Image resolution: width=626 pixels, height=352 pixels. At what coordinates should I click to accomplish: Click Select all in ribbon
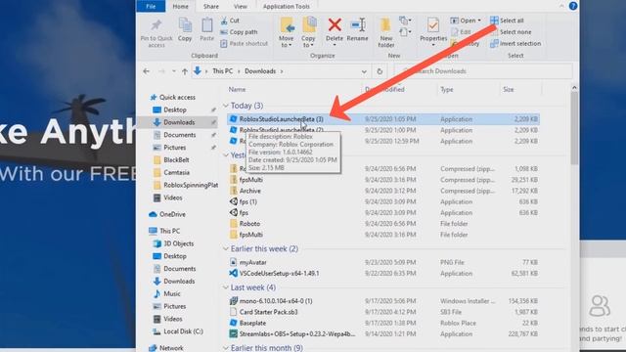[x=507, y=21]
